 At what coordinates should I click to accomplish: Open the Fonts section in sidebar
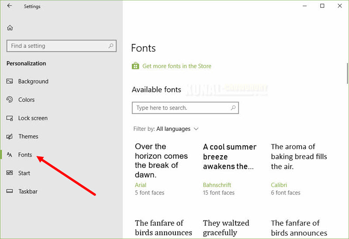pyautogui.click(x=25, y=155)
